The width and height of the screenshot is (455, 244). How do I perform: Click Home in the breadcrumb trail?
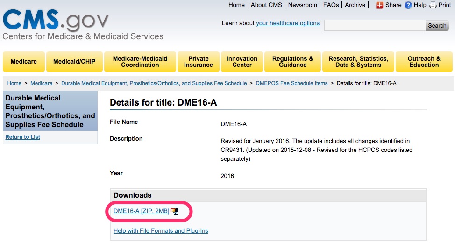(x=14, y=83)
